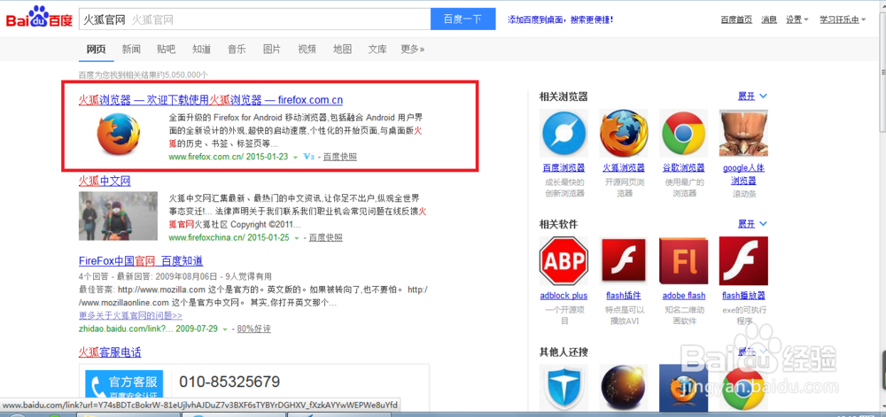Click 添加百度到桌面 promo link
Screen dimensions: 886x417
coord(560,19)
